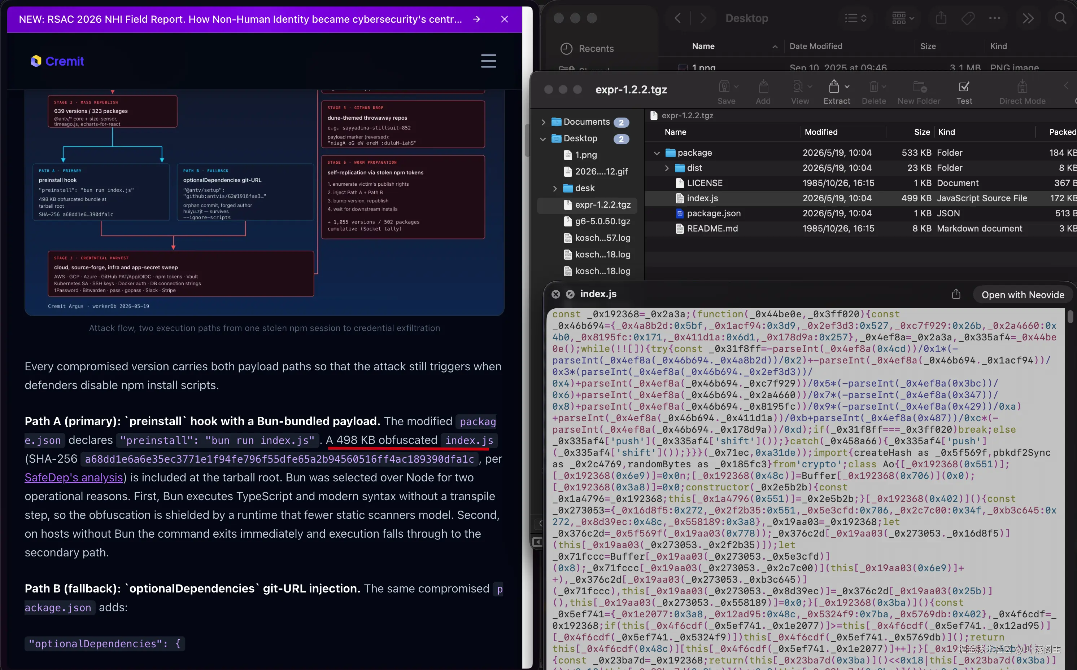This screenshot has height=670, width=1077.
Task: Expand the Documents folder in sidebar
Action: tap(543, 122)
